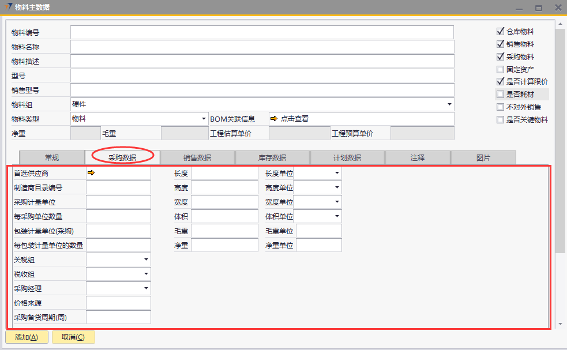The width and height of the screenshot is (567, 350).
Task: Maximize the 物料主数据 window
Action: 538,8
